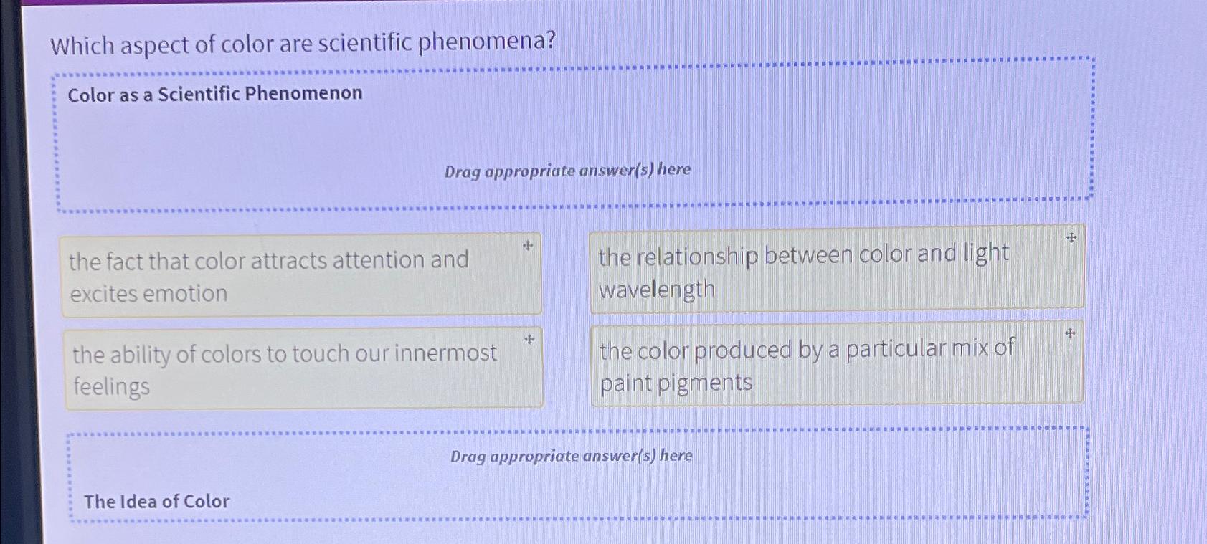Click the "Color as a Scientific Phenomenon" heading

[214, 93]
